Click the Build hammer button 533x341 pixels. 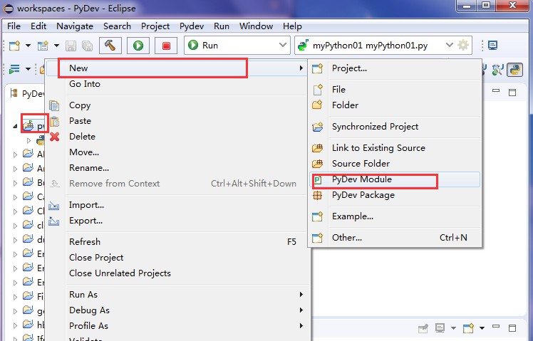point(110,45)
